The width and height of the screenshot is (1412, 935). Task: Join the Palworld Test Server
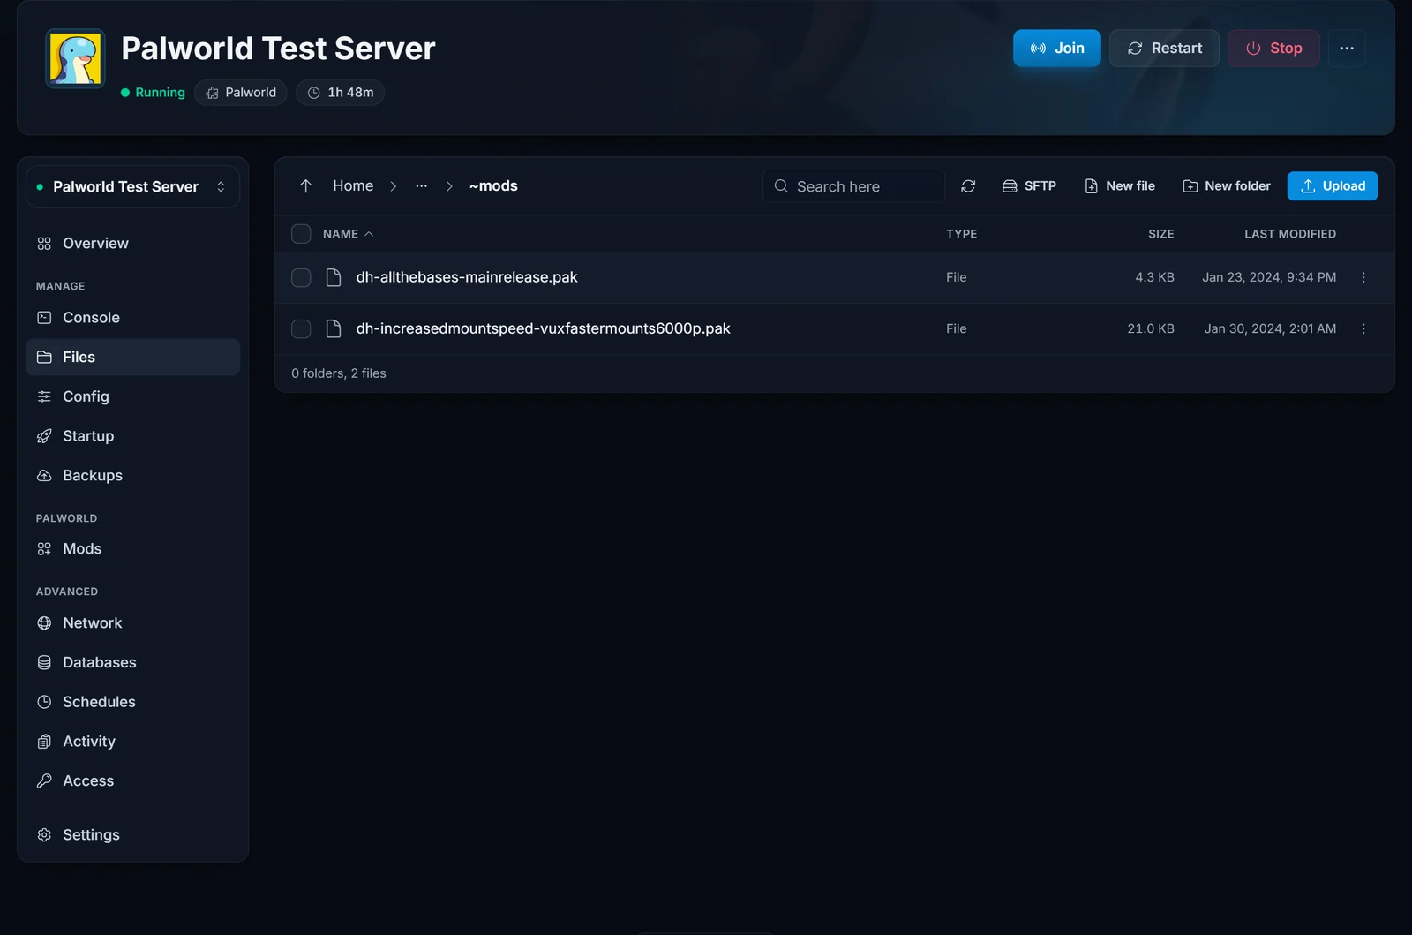pyautogui.click(x=1056, y=48)
